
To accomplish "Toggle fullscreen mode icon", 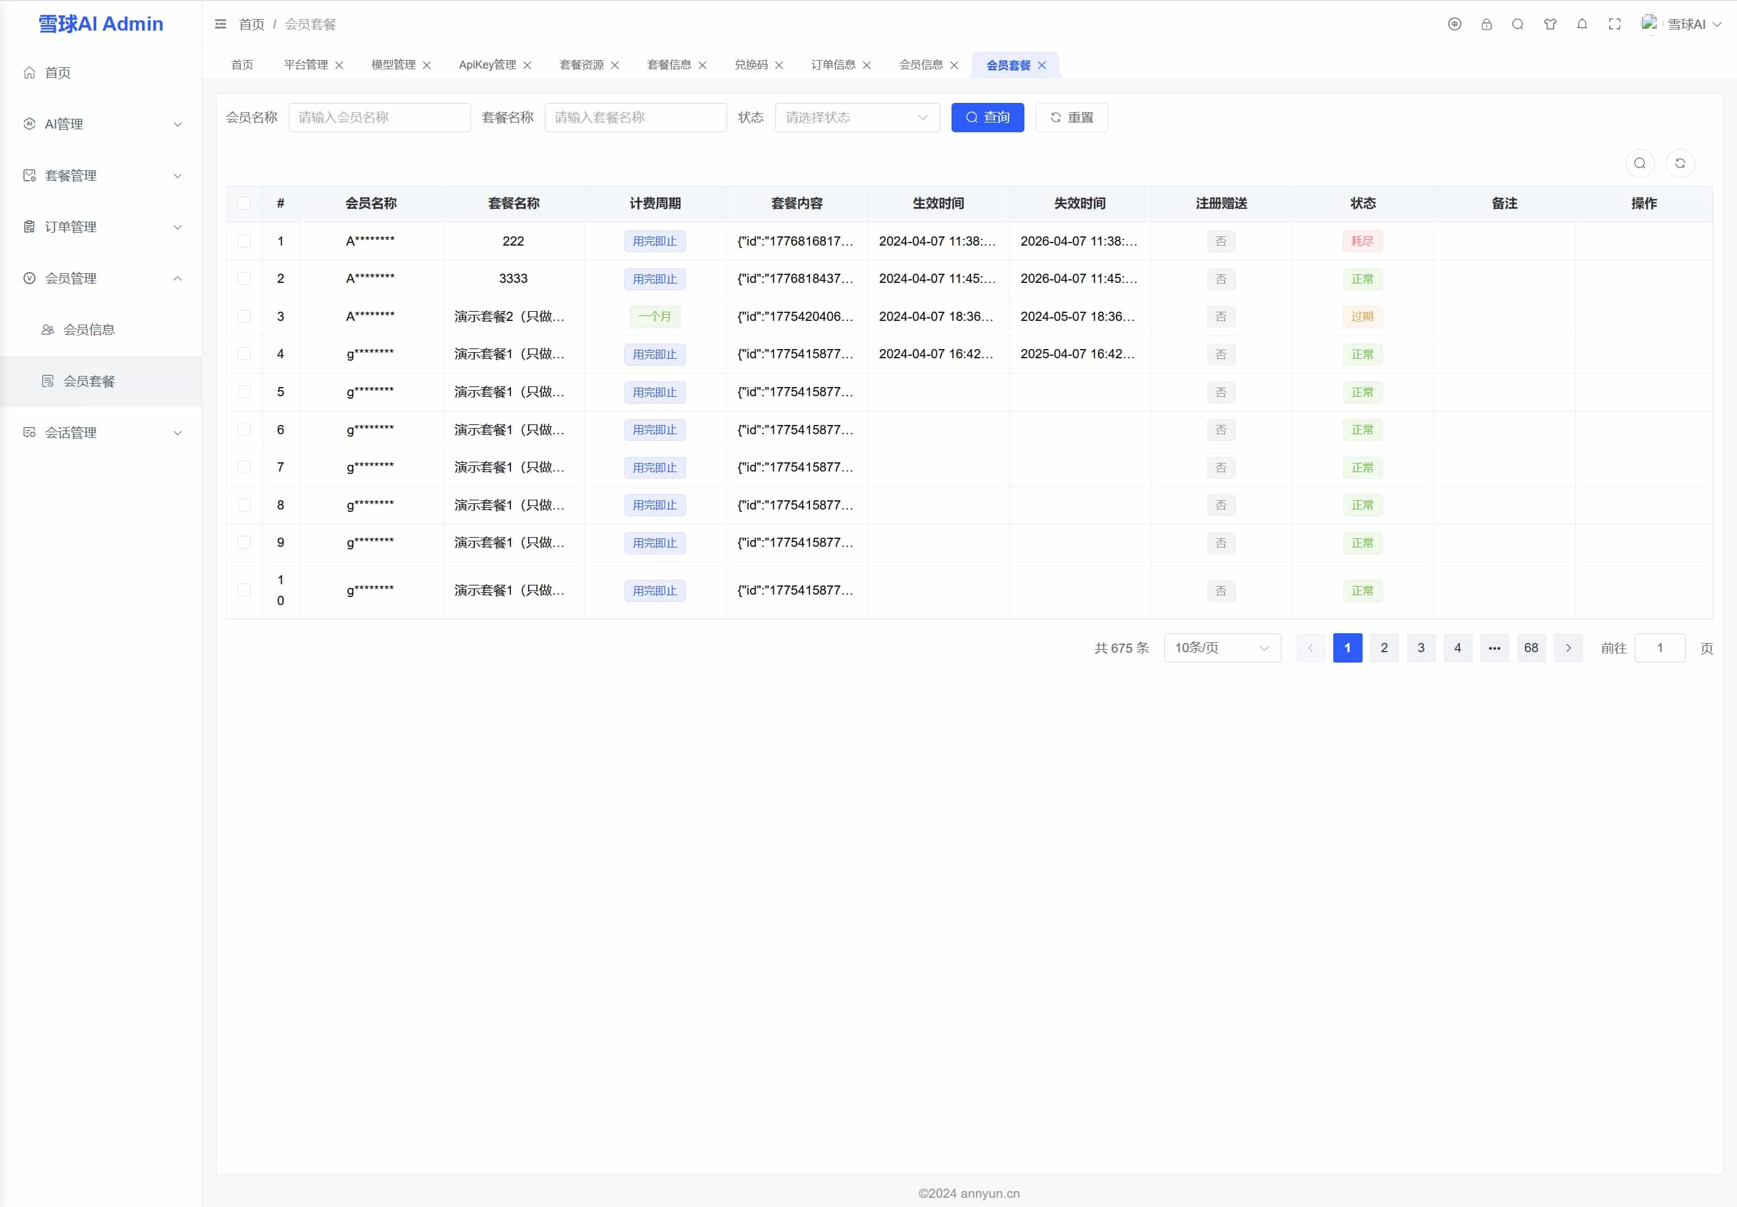I will tap(1614, 24).
